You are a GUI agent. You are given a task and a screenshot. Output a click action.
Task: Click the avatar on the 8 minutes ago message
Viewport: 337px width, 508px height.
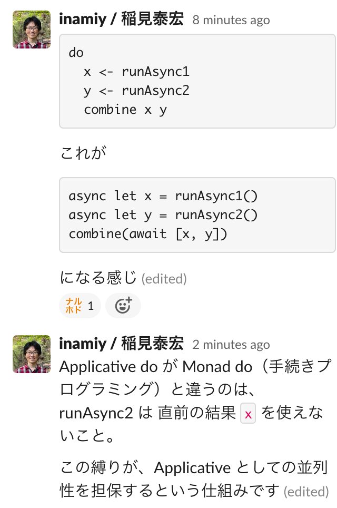(x=32, y=30)
